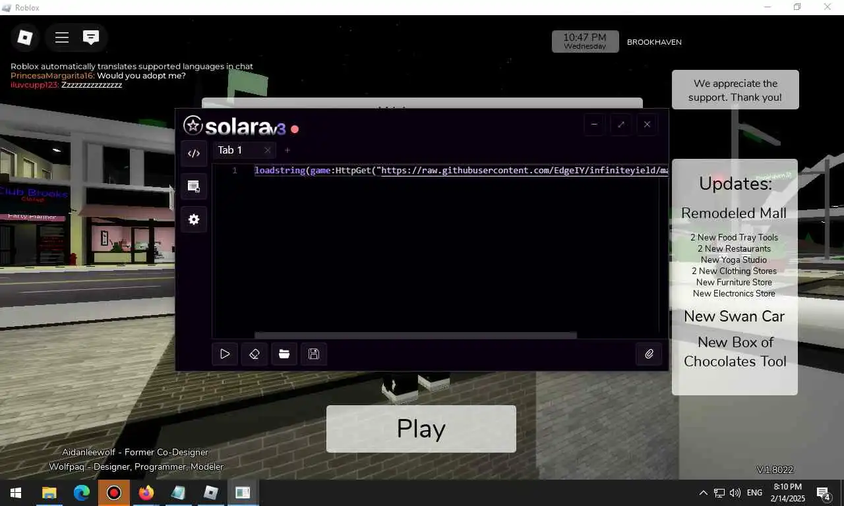Click the Solara red status indicator dot
This screenshot has height=506, width=844.
(x=295, y=129)
